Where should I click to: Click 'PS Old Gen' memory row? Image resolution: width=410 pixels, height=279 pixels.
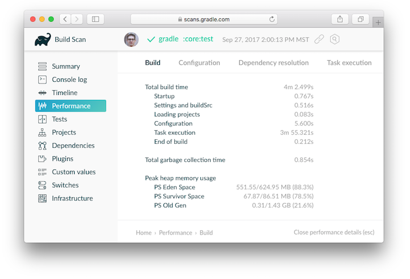233,205
